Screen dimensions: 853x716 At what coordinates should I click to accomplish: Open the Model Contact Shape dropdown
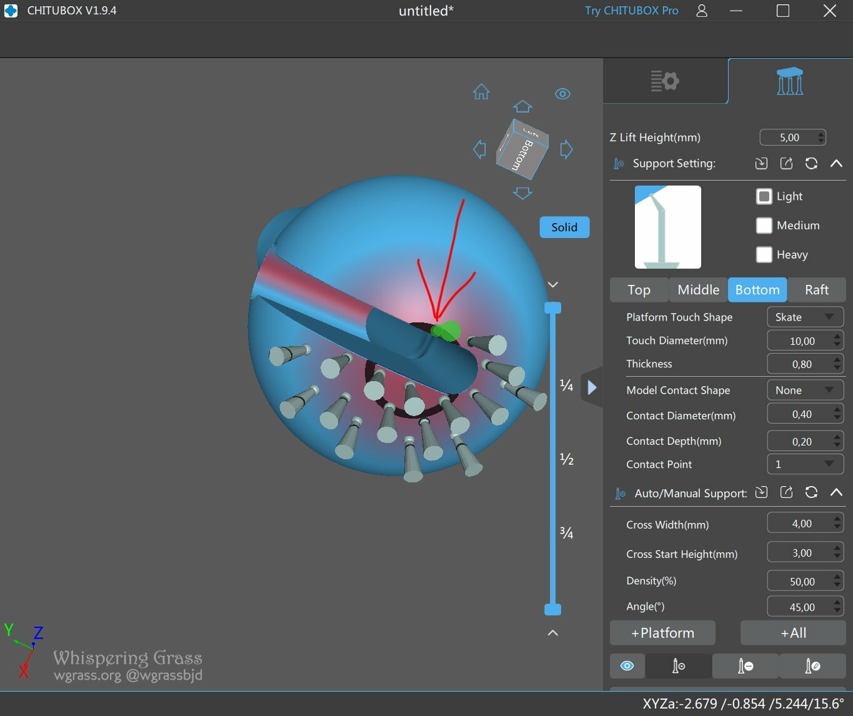(805, 390)
